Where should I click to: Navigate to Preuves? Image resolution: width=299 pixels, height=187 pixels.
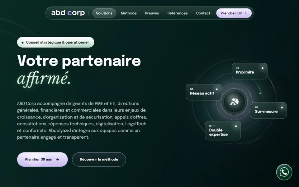pyautogui.click(x=152, y=13)
